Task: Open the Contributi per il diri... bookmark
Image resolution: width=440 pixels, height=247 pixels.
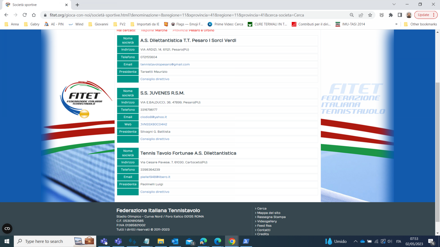Action: [x=311, y=24]
